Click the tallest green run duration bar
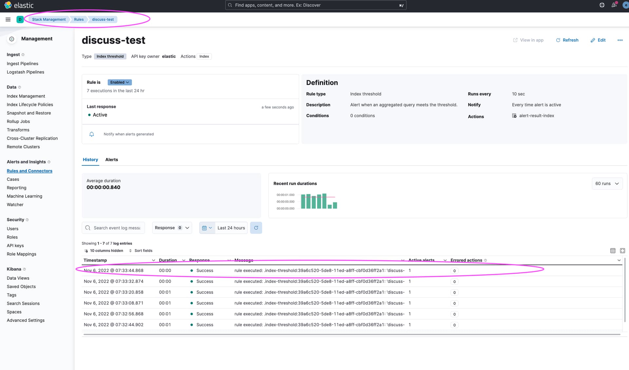This screenshot has width=629, height=370. click(324, 201)
